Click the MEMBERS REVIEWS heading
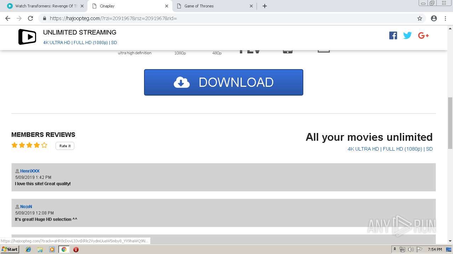This screenshot has width=453, height=254. click(x=43, y=135)
